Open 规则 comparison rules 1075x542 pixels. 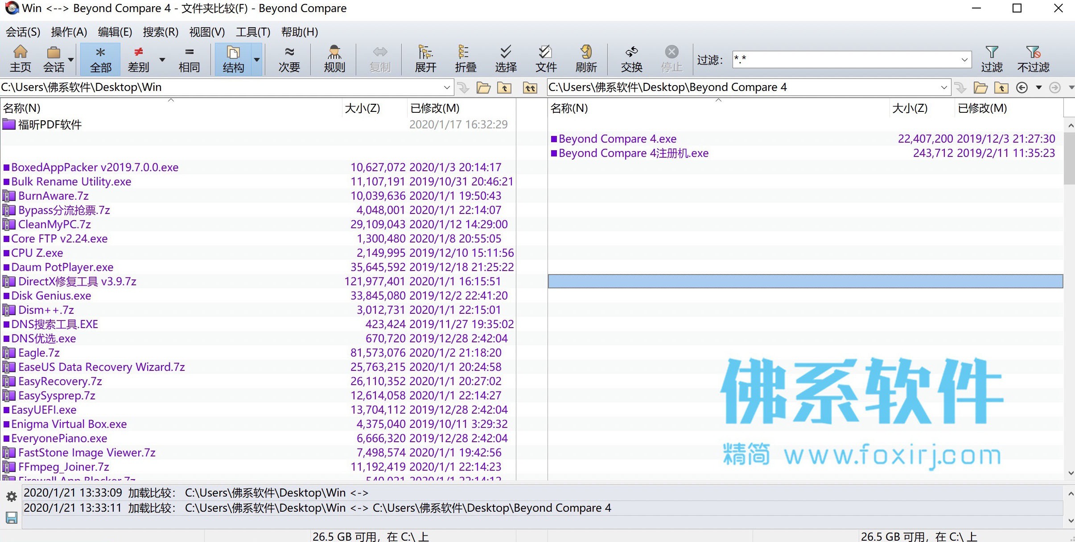tap(334, 59)
